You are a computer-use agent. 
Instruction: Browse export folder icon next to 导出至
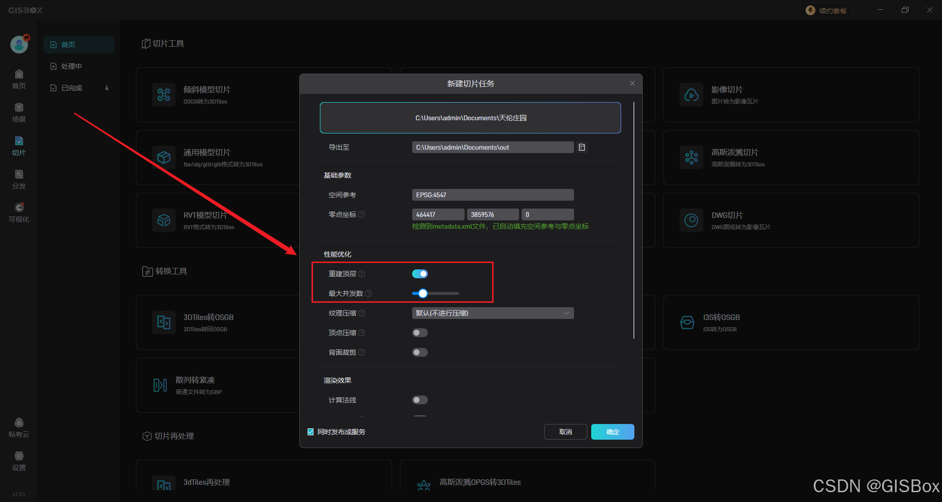[x=582, y=147]
